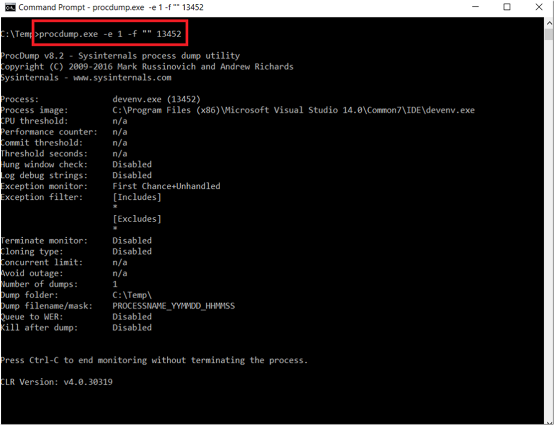Click the 'First Chance+Unhandled' exception monitor value

[x=166, y=186]
